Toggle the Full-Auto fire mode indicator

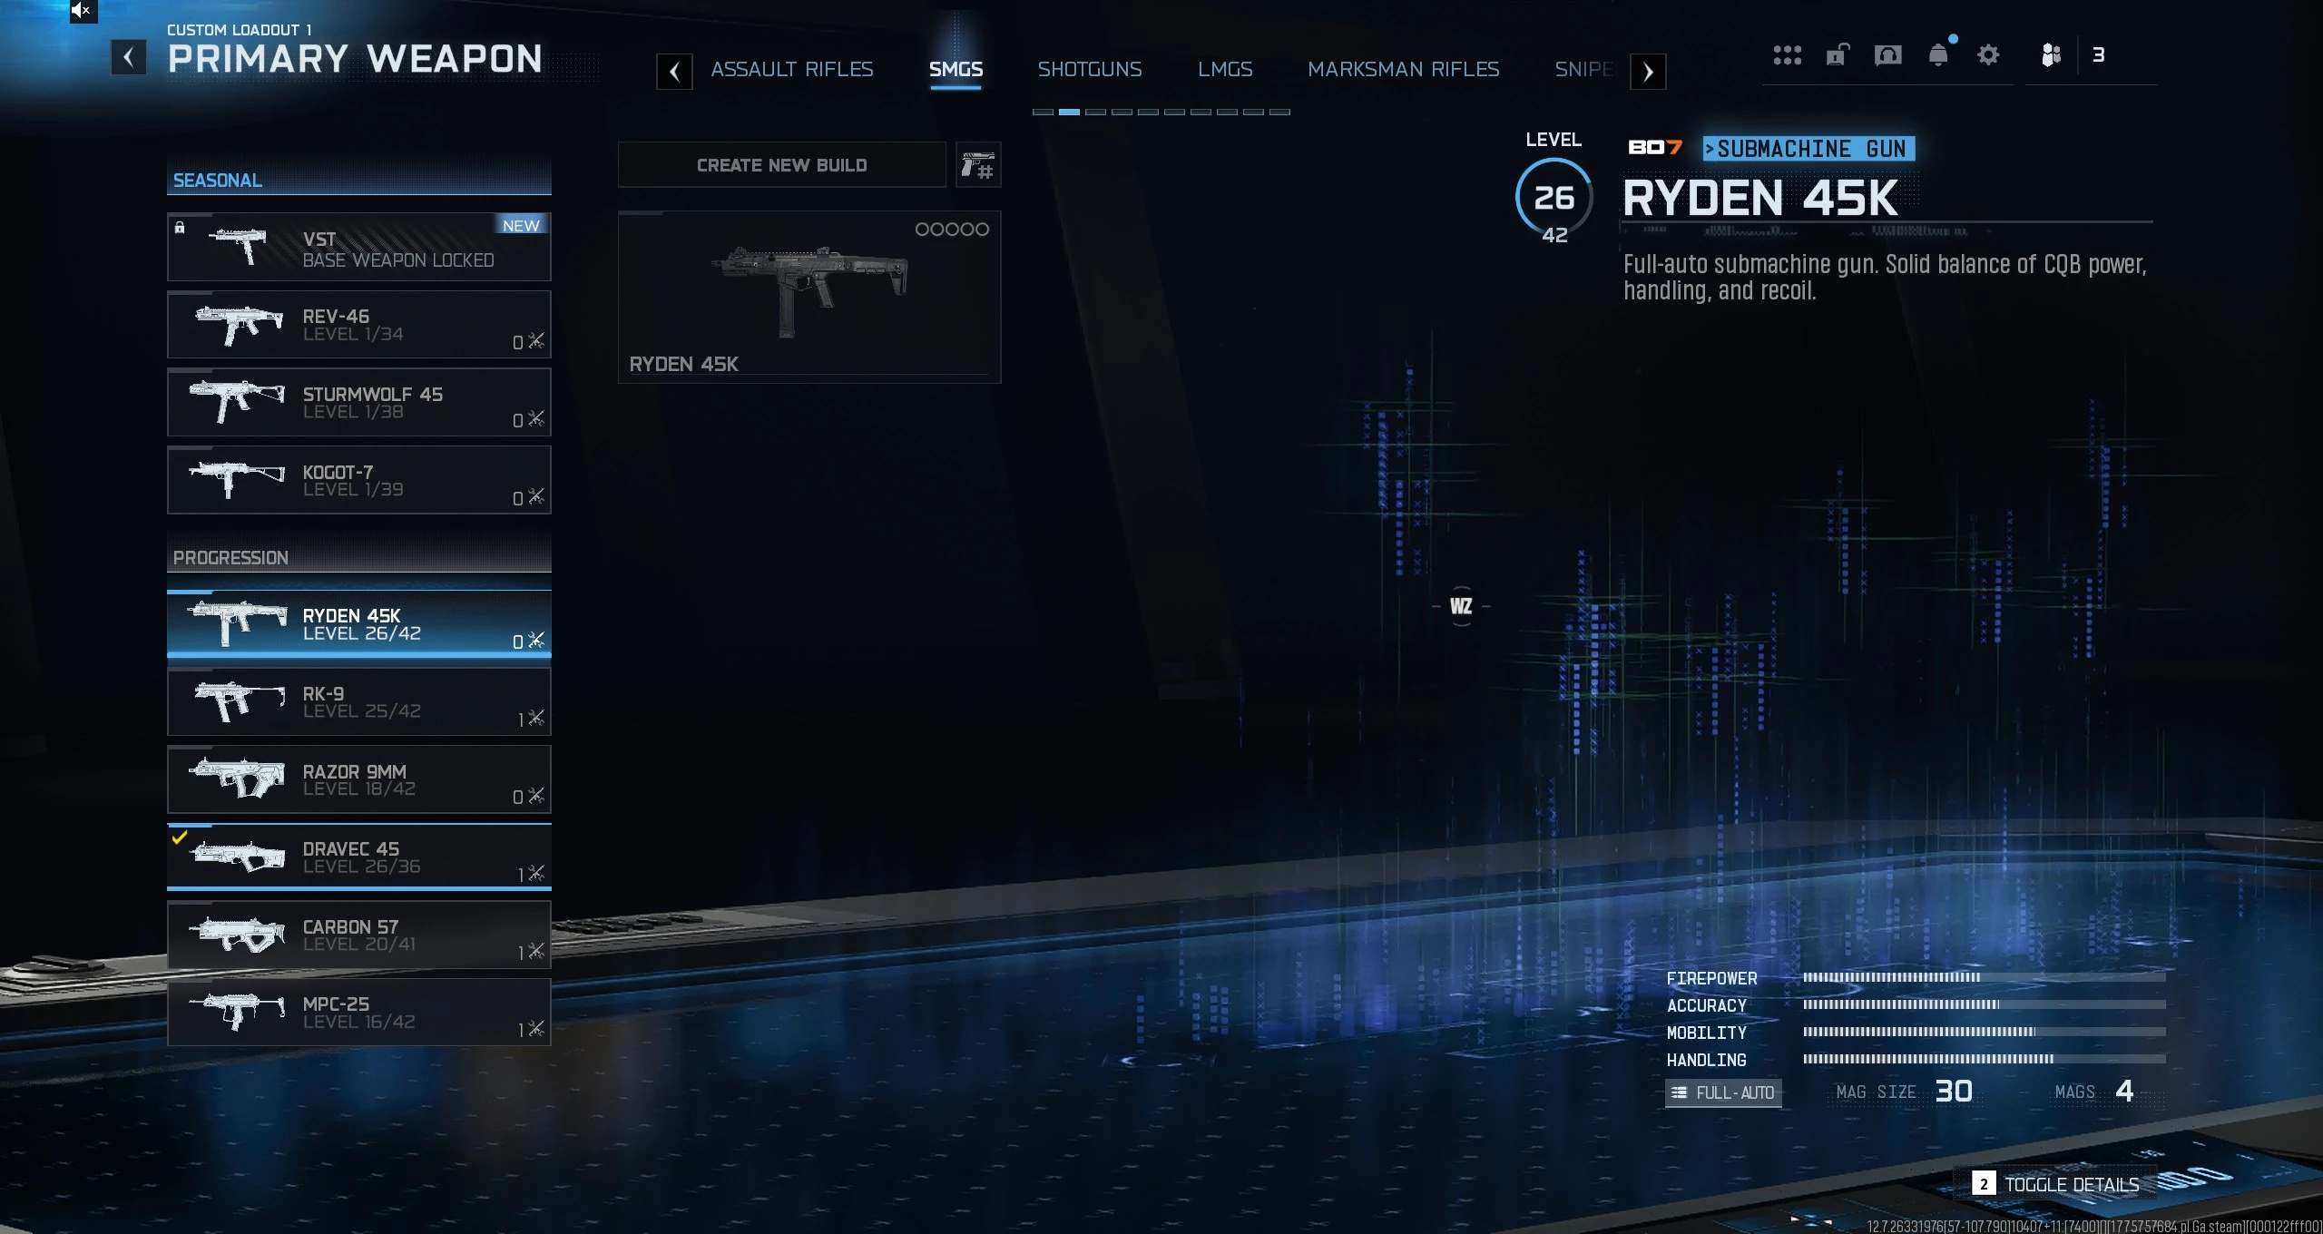pyautogui.click(x=1723, y=1092)
